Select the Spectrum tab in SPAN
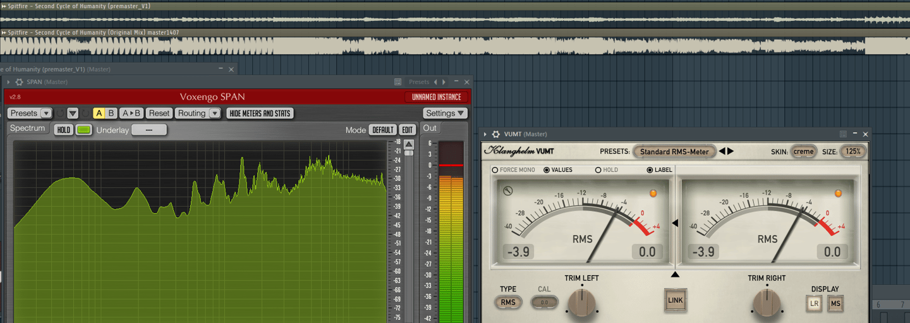Image resolution: width=910 pixels, height=323 pixels. coord(28,128)
